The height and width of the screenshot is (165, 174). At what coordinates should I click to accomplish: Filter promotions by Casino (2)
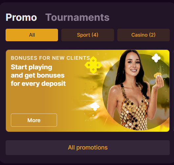143,35
